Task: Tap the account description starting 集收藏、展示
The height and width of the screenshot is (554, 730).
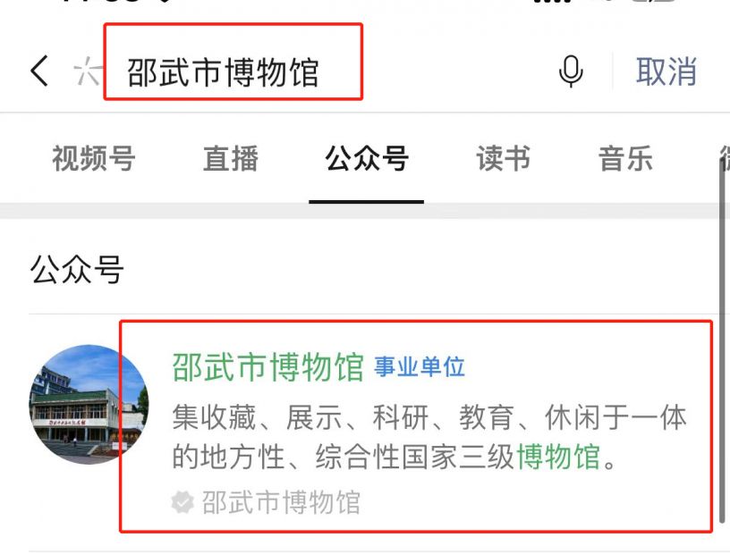Action: [429, 437]
